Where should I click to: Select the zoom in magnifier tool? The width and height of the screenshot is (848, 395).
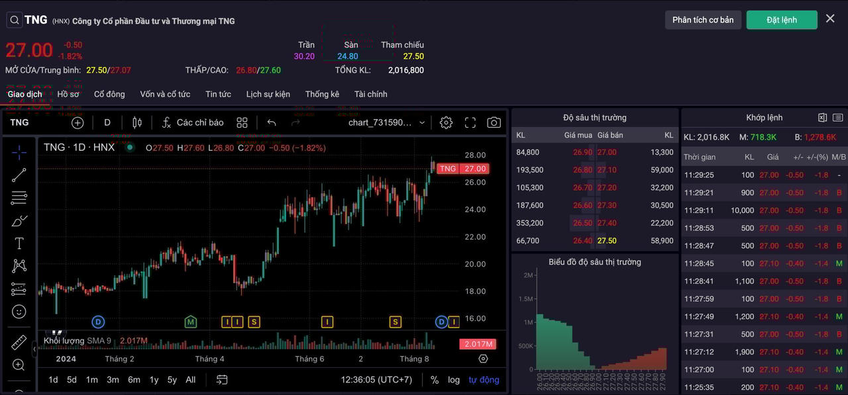tap(19, 365)
